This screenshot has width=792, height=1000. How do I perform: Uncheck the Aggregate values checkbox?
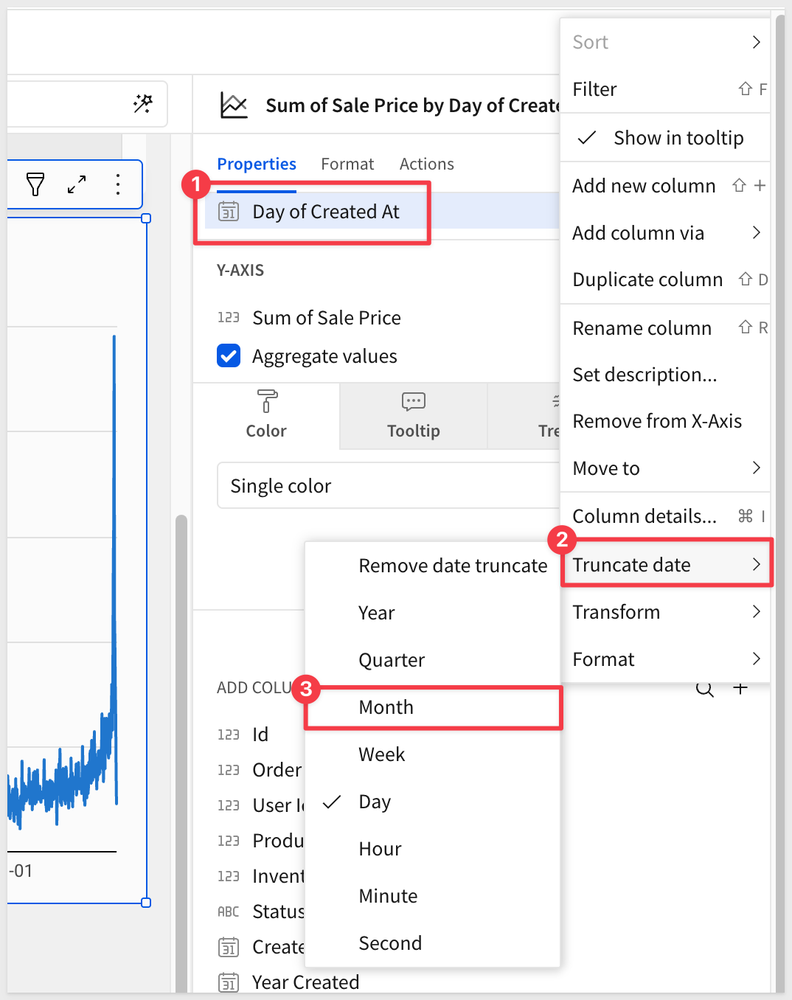coord(229,356)
